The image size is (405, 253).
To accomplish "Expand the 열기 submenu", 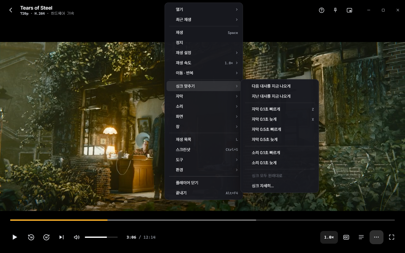I will tap(204, 9).
